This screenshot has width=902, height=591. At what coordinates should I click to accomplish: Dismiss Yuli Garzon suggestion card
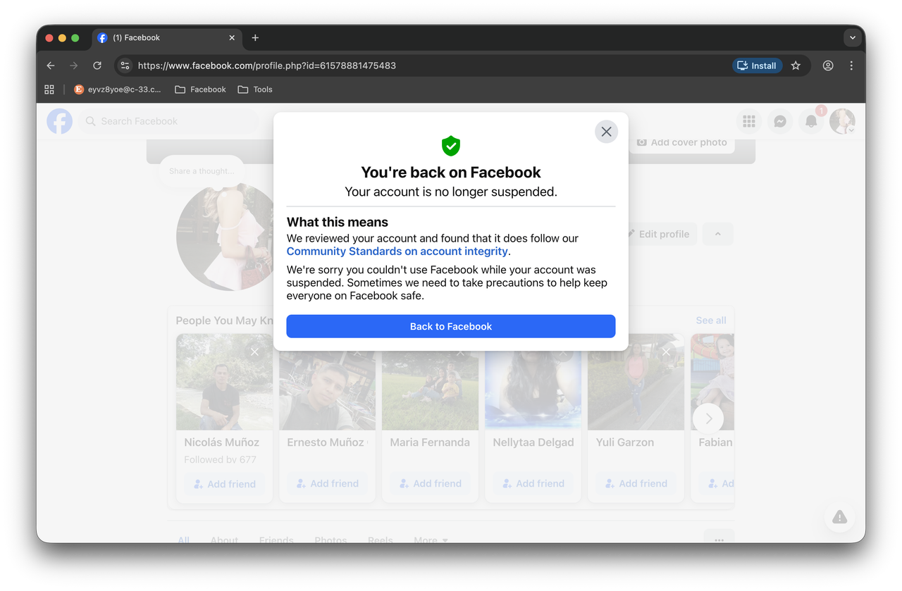[x=667, y=352]
